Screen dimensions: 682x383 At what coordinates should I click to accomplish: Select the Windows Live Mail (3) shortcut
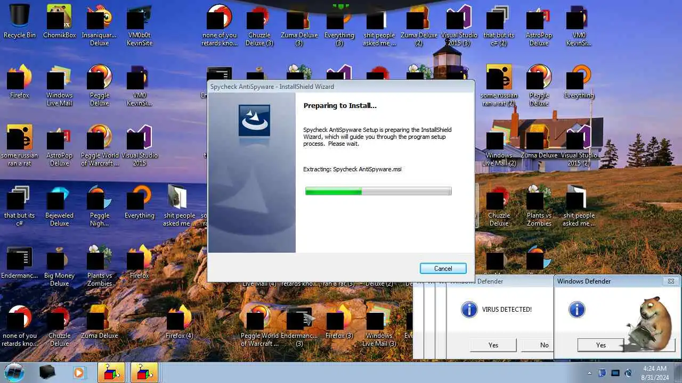tap(379, 326)
